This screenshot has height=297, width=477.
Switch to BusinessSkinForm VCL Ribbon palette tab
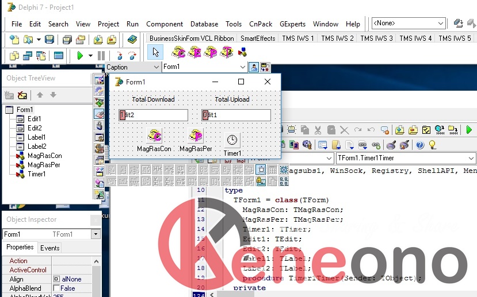(192, 38)
